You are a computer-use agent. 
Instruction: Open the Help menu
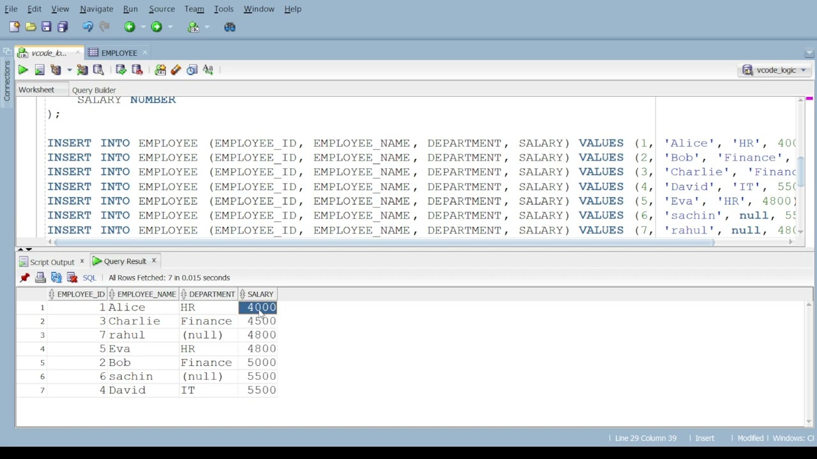(292, 9)
